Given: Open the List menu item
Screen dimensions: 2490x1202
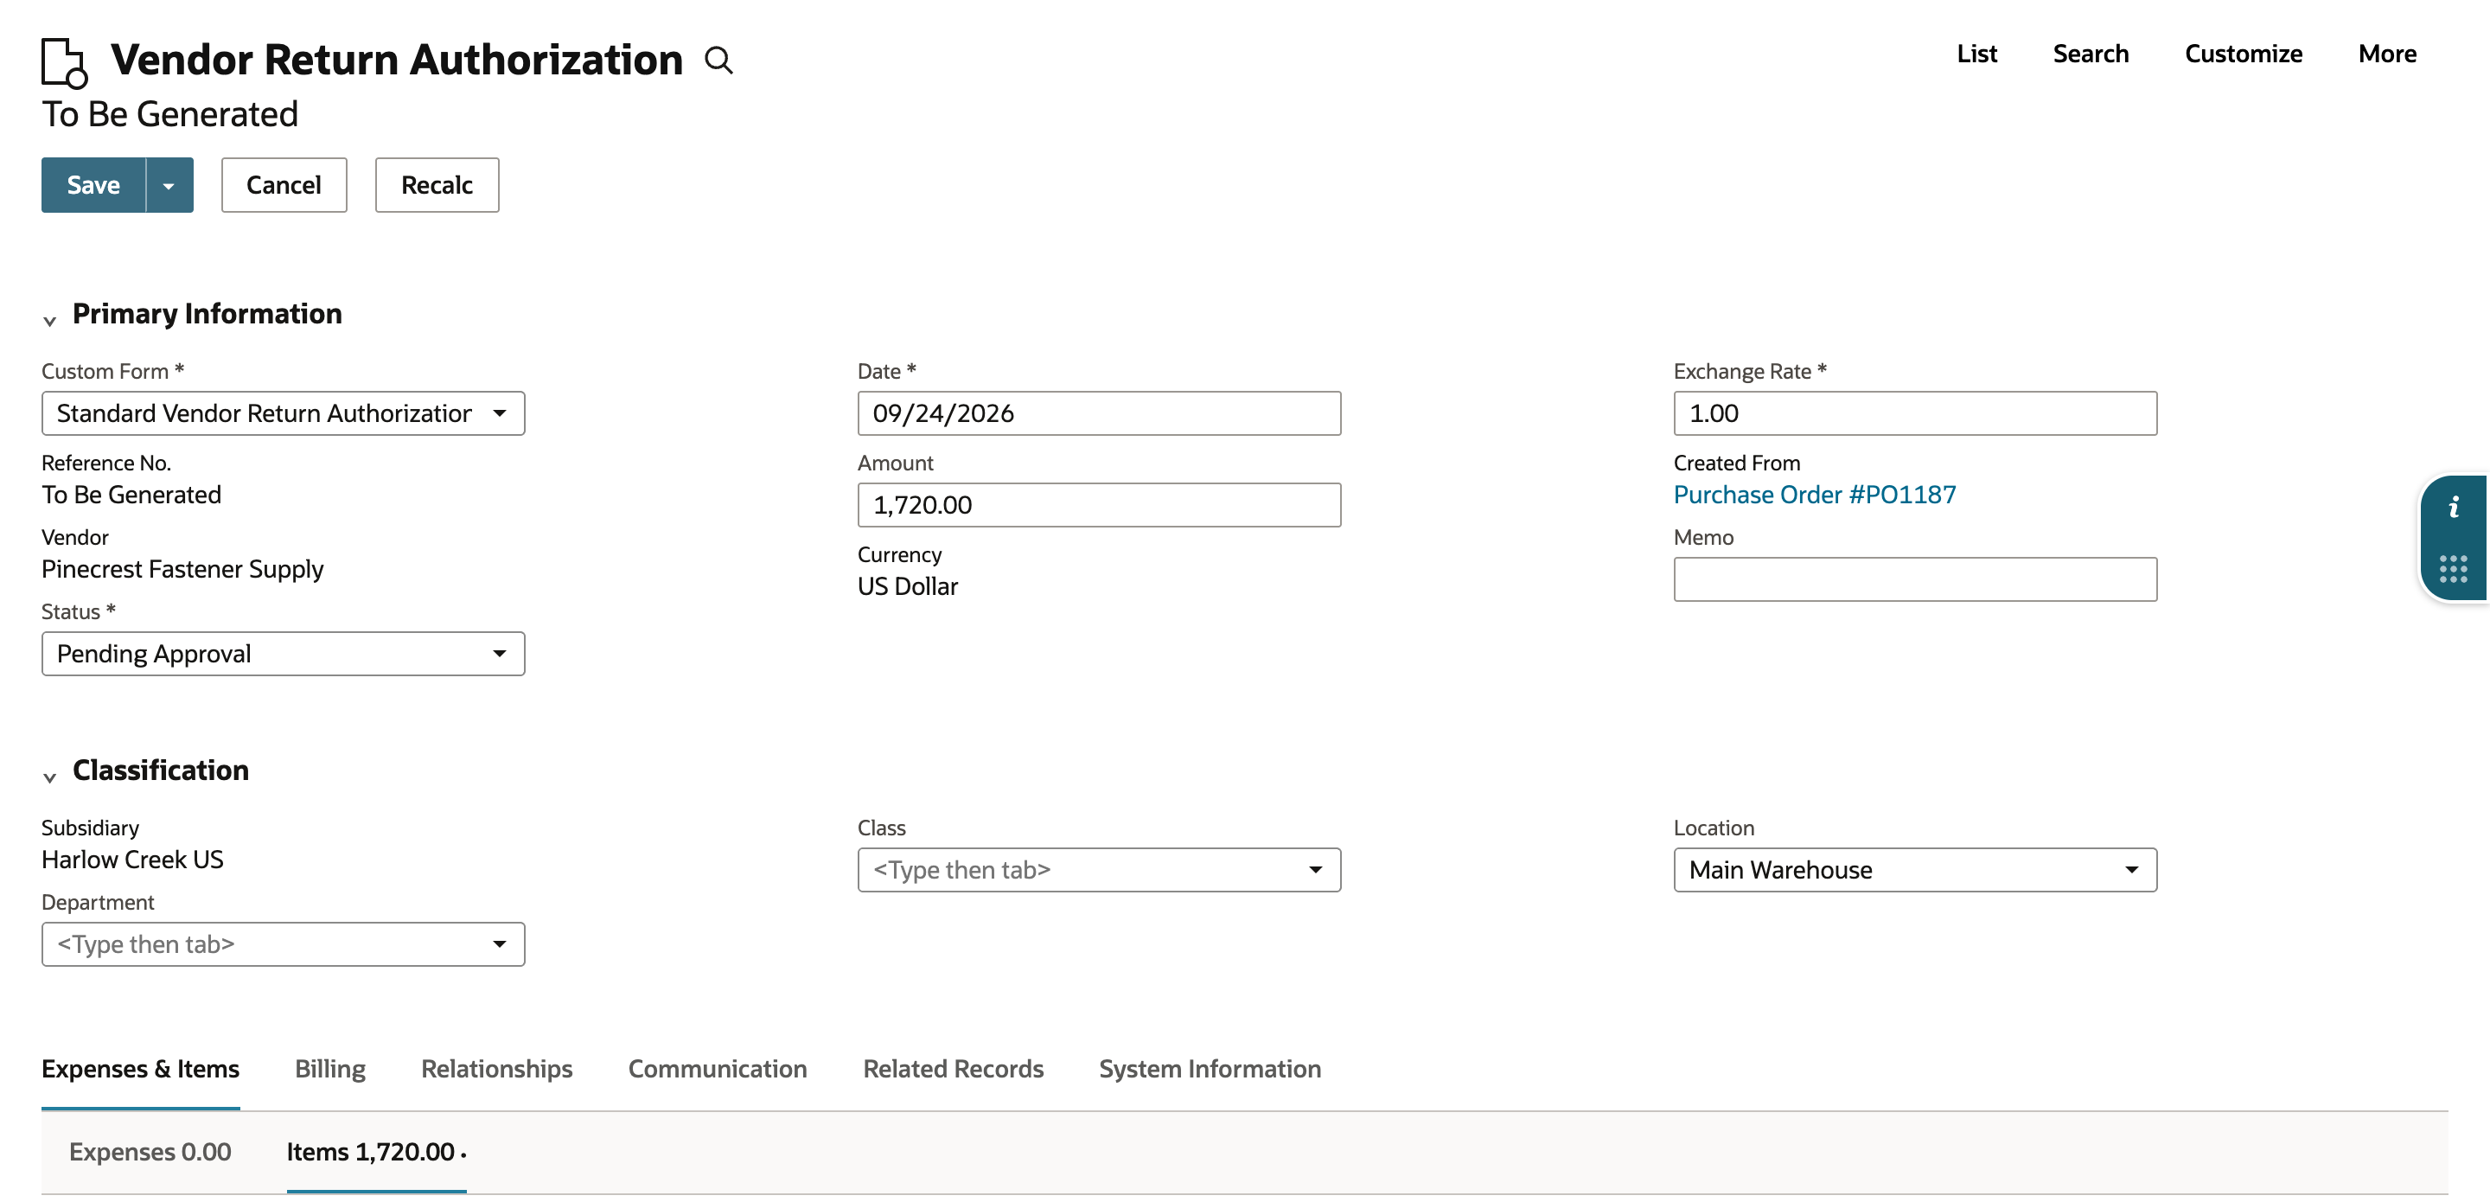Looking at the screenshot, I should 1976,54.
